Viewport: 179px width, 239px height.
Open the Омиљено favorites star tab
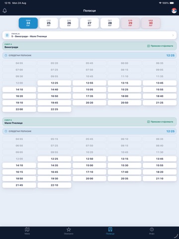click(x=69, y=231)
